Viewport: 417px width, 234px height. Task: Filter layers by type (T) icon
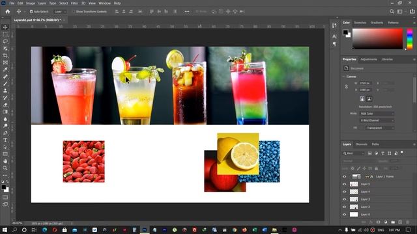[x=382, y=153]
